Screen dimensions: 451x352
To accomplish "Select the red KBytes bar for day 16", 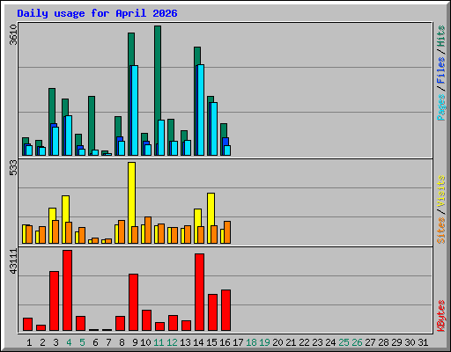I will (x=226, y=311).
